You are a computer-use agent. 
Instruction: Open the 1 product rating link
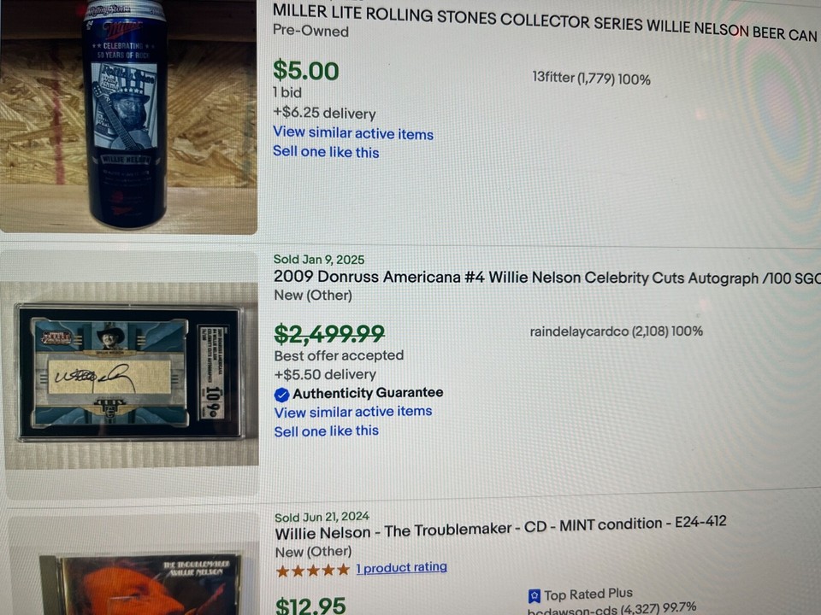pyautogui.click(x=402, y=567)
